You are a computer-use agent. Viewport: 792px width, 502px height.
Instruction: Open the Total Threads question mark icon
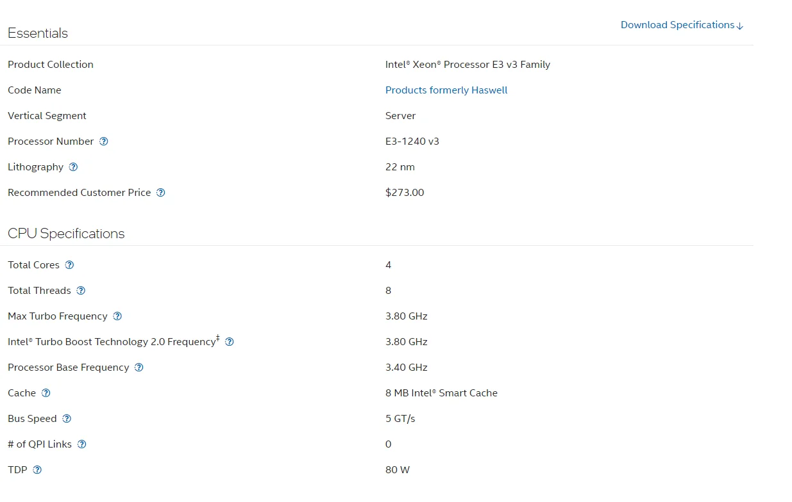click(x=81, y=291)
